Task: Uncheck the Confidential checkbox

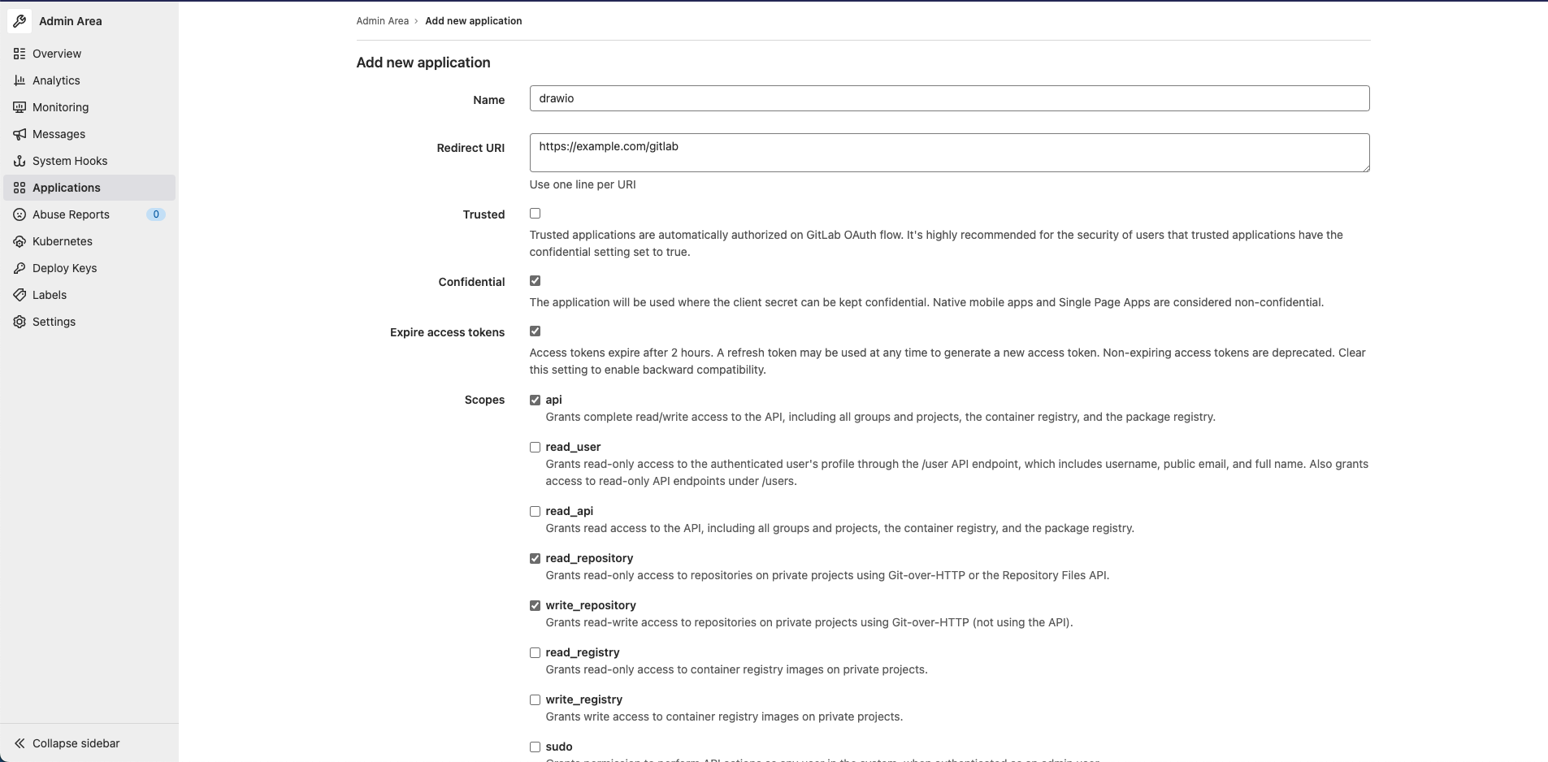Action: click(x=535, y=281)
